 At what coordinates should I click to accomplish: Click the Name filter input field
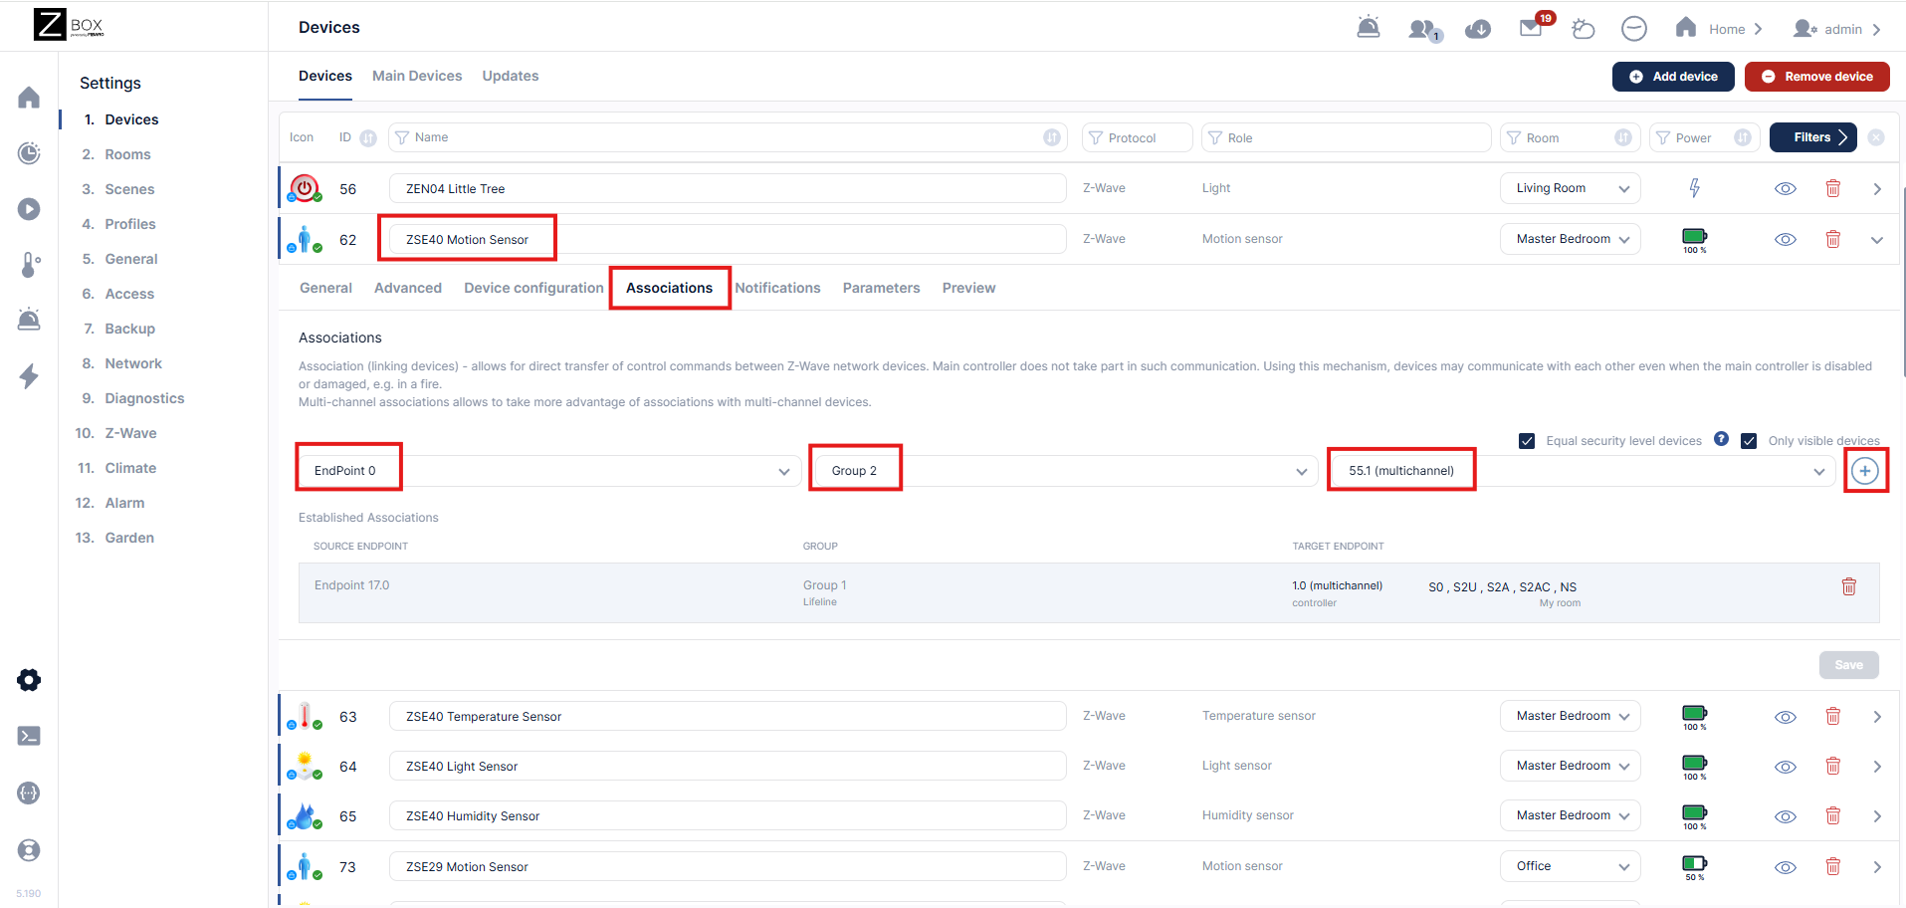click(728, 137)
